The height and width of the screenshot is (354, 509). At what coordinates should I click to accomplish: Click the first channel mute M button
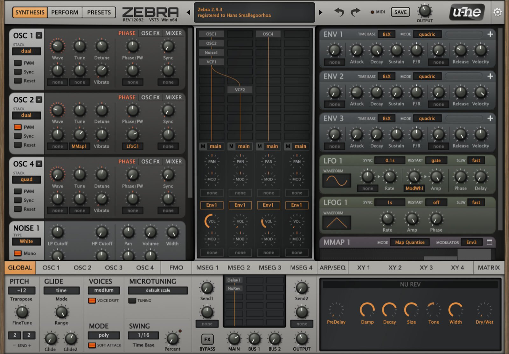coord(203,146)
